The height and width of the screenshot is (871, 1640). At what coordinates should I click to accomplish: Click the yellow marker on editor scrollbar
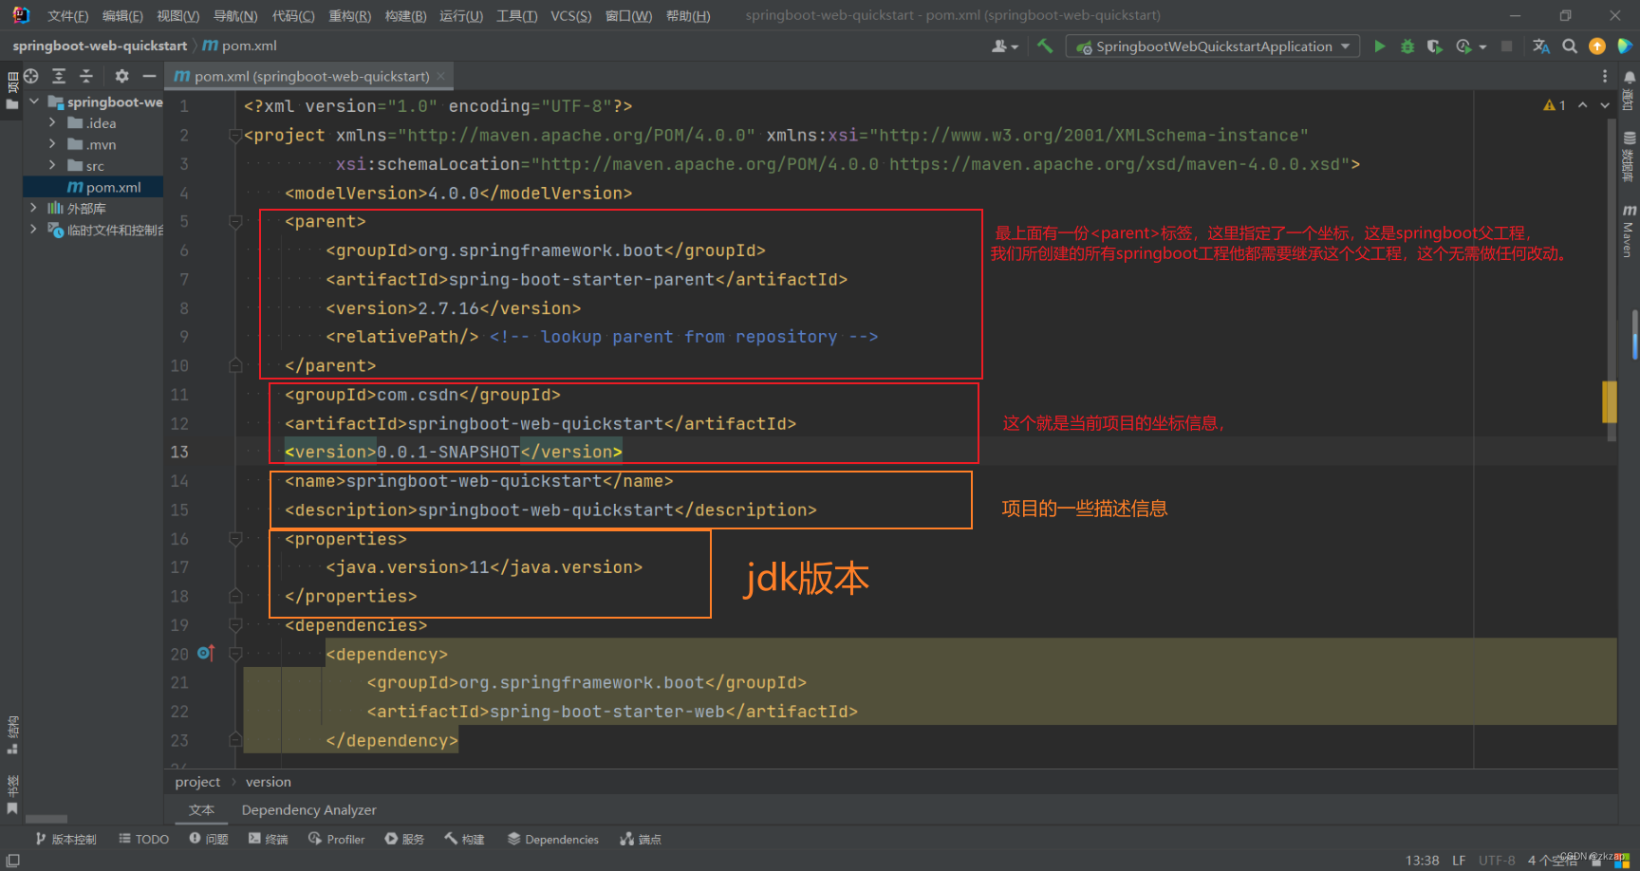[1610, 401]
